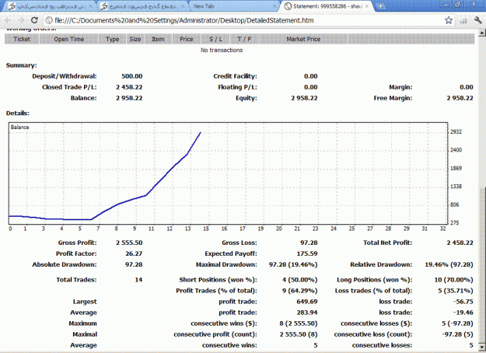The image size is (486, 353).
Task: Close the Statement 999558286 tab
Action: pyautogui.click(x=367, y=6)
